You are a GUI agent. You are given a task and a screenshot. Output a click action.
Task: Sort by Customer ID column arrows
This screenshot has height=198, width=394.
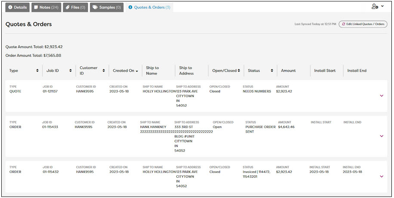pyautogui.click(x=104, y=71)
